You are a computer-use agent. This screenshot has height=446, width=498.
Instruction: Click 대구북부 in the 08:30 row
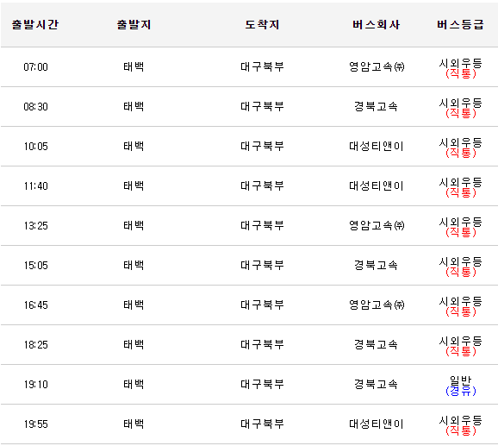click(262, 106)
